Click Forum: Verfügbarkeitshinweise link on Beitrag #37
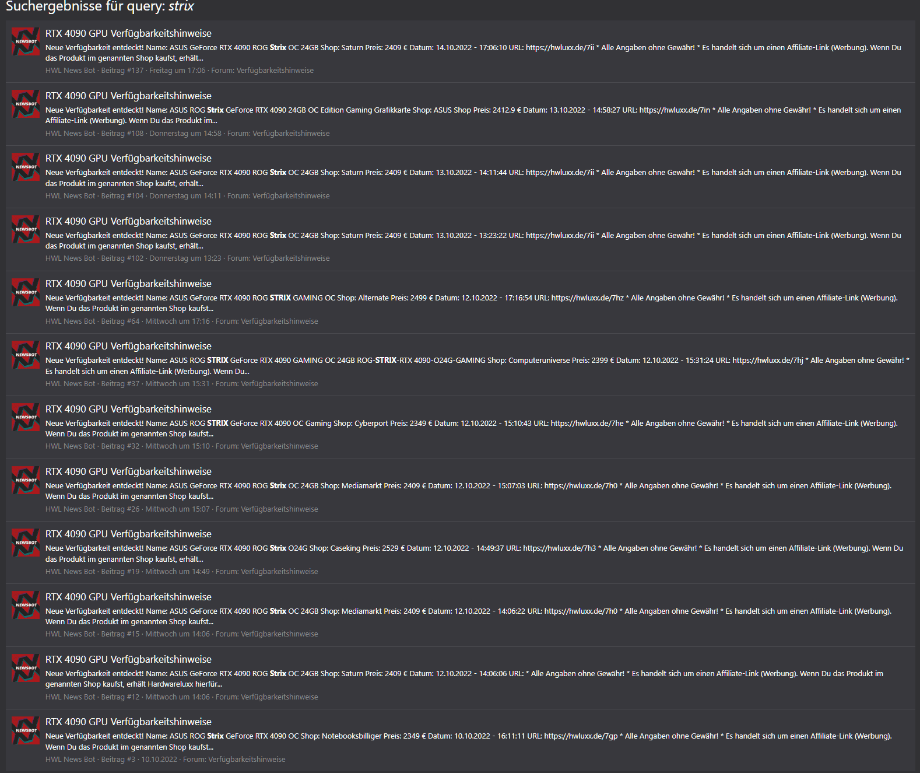920x773 pixels. [266, 384]
